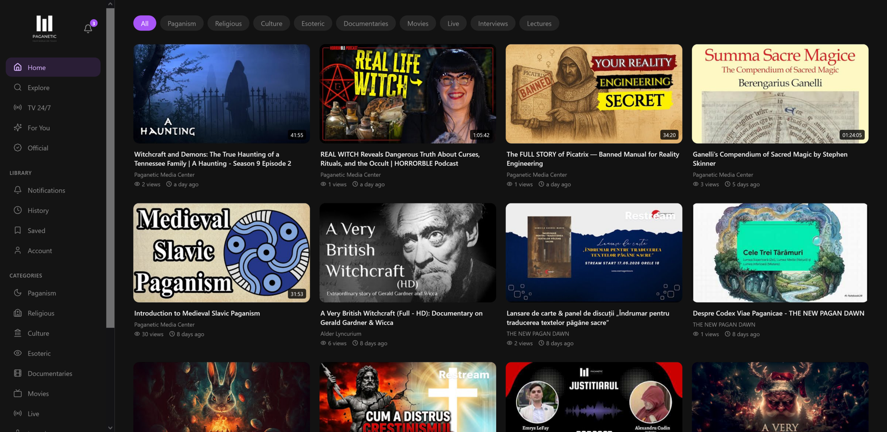Click the sidebar scrollbar up arrow

(x=110, y=4)
